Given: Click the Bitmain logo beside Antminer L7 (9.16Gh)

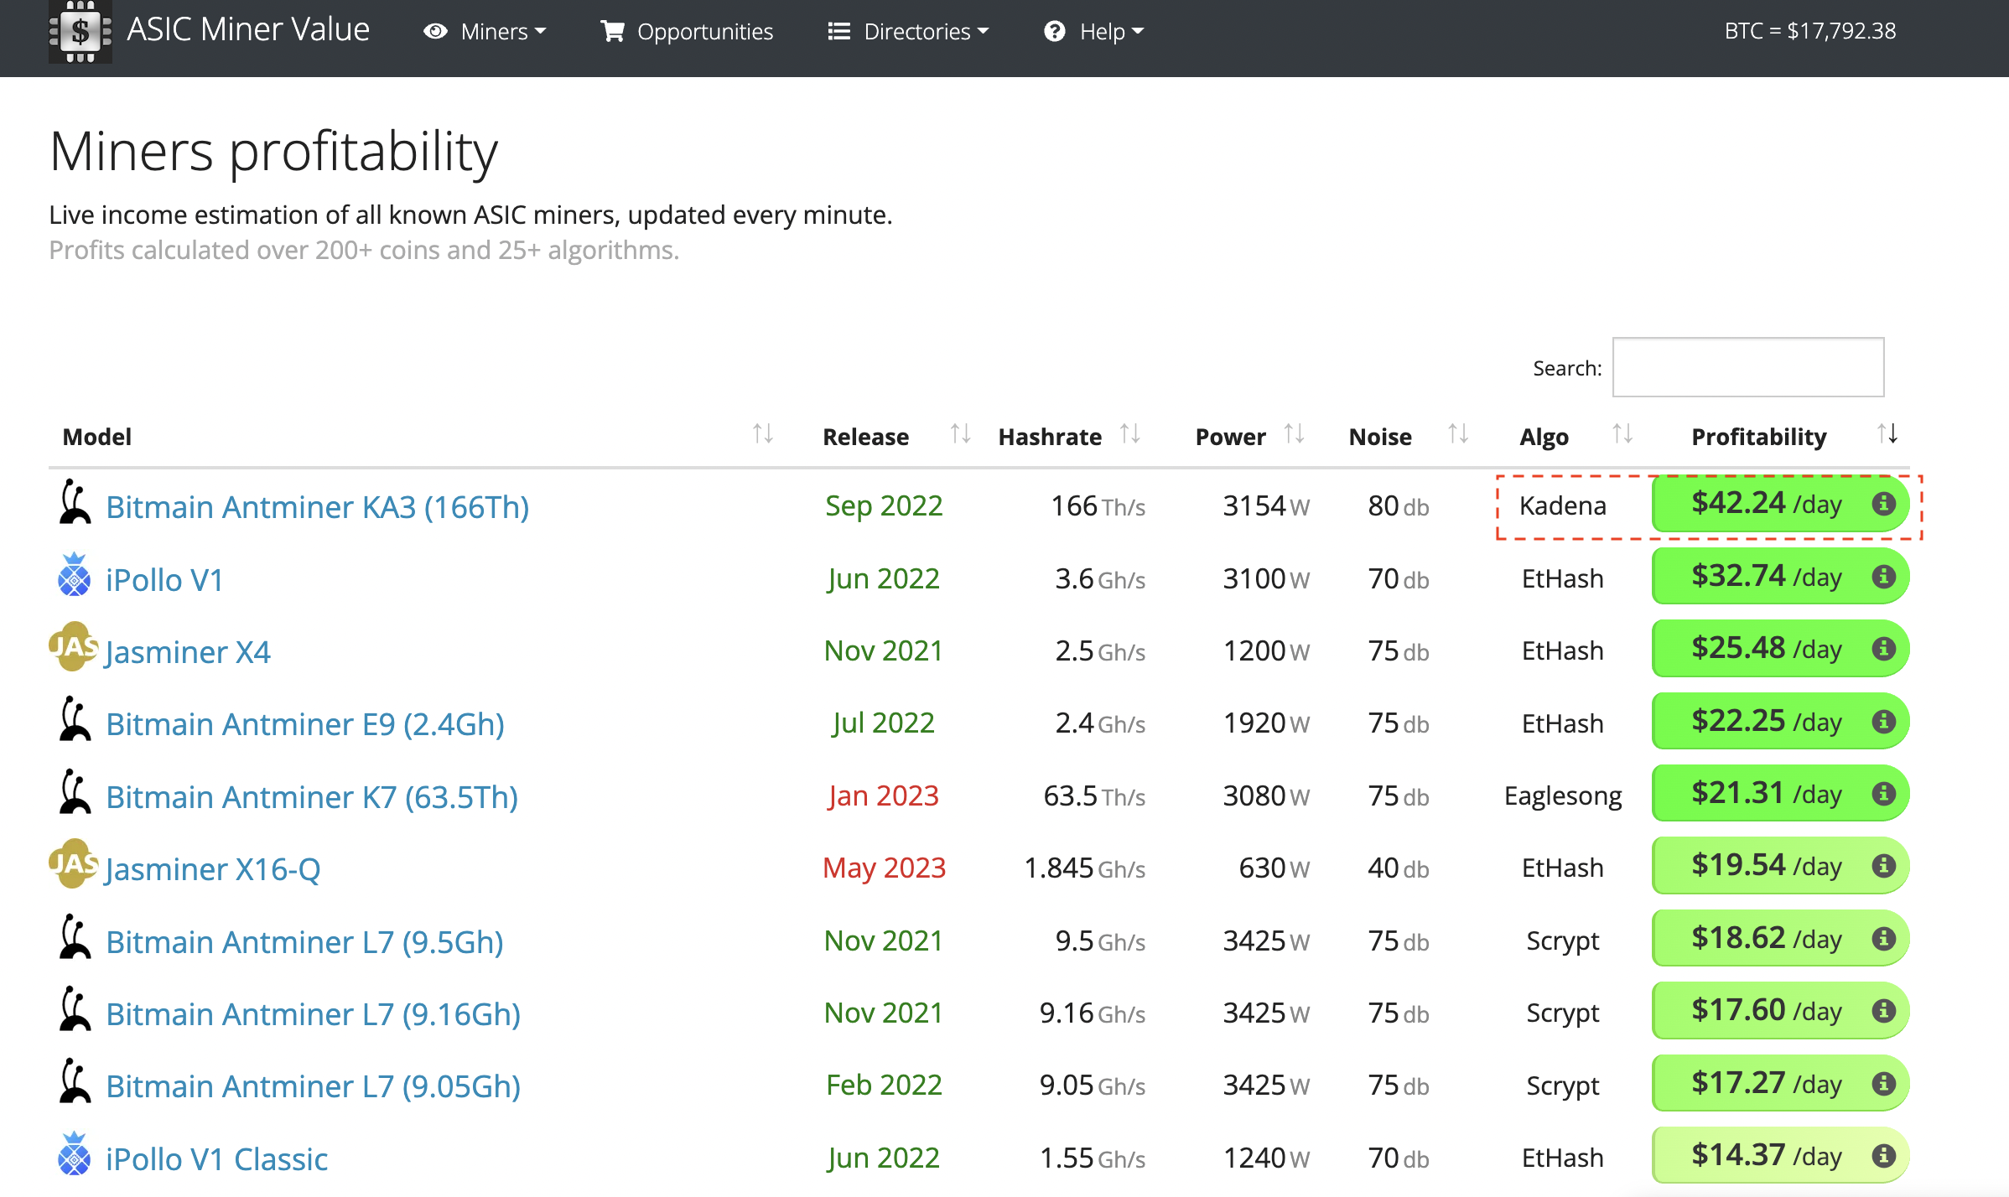Looking at the screenshot, I should 75,1008.
